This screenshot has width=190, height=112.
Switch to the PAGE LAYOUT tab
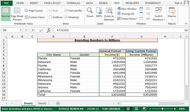52,3
